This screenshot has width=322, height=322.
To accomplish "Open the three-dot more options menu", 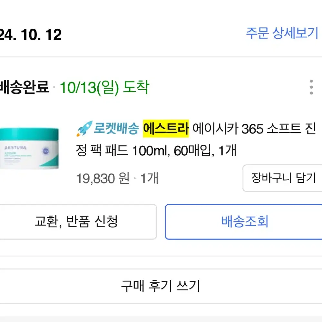I will click(311, 87).
